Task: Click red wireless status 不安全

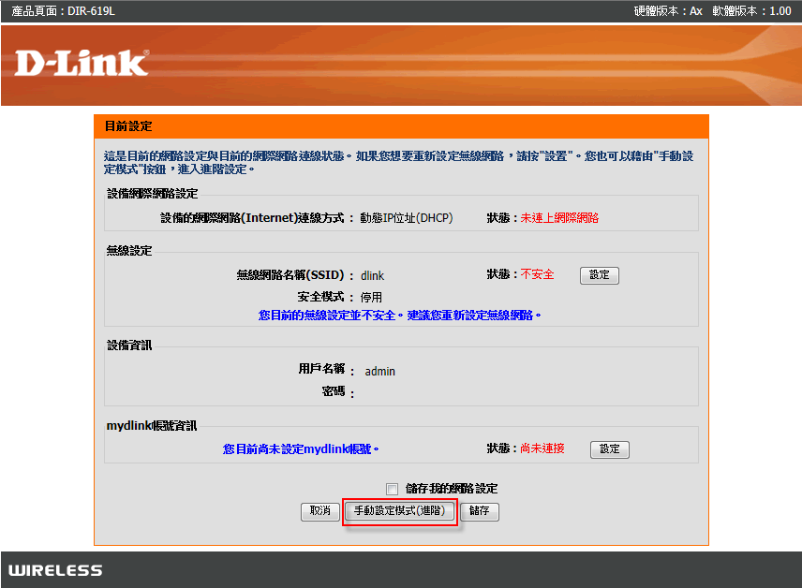Action: pyautogui.click(x=537, y=274)
